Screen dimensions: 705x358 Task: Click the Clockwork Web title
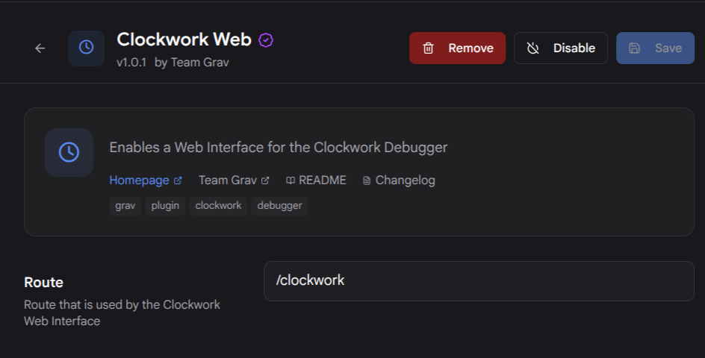(x=184, y=40)
